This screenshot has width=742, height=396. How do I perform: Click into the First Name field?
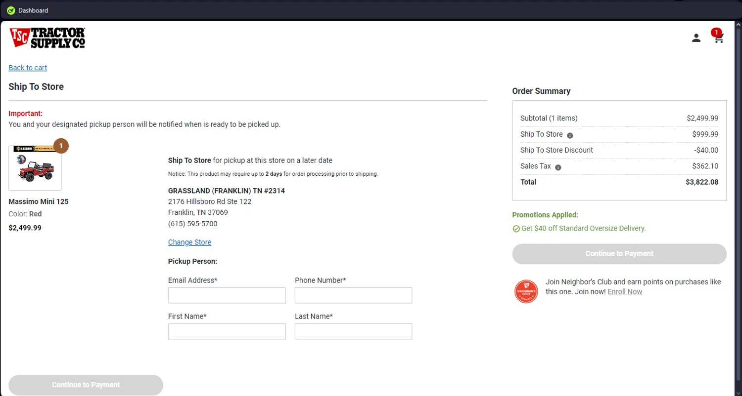pos(227,331)
